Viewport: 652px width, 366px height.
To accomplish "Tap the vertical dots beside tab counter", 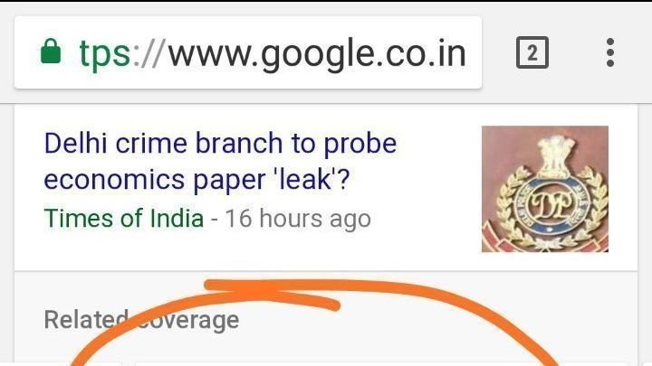I will click(610, 52).
